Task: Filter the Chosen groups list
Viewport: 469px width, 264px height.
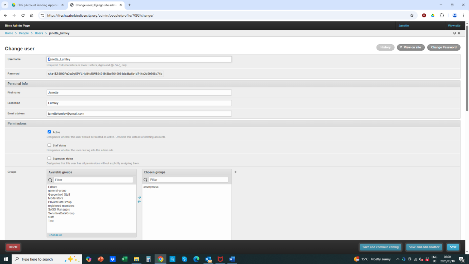Action: tap(188, 180)
